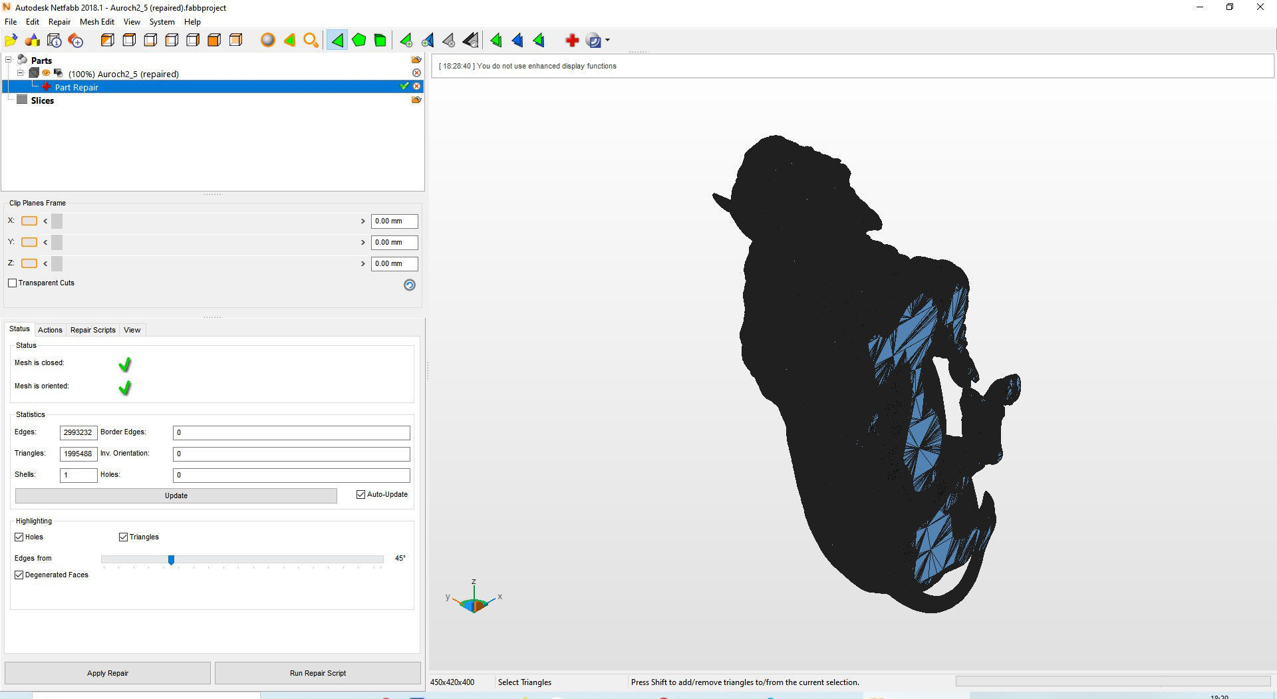Image resolution: width=1277 pixels, height=699 pixels.
Task: Click the Edges from angle slider handle
Action: pos(171,560)
